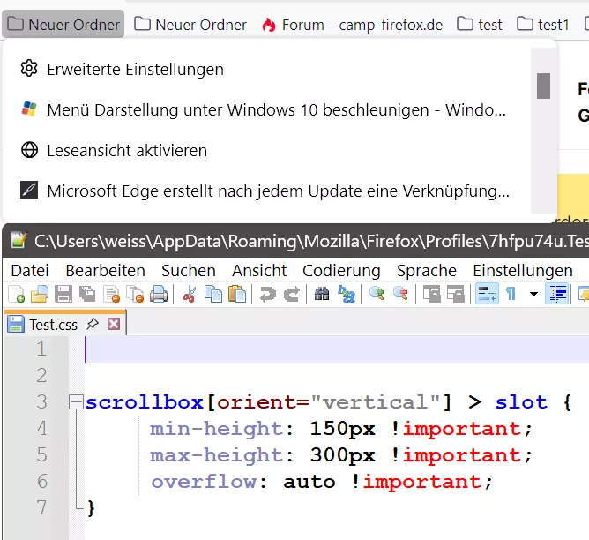This screenshot has height=540, width=589.
Task: Click the Open file folder icon
Action: [x=40, y=294]
